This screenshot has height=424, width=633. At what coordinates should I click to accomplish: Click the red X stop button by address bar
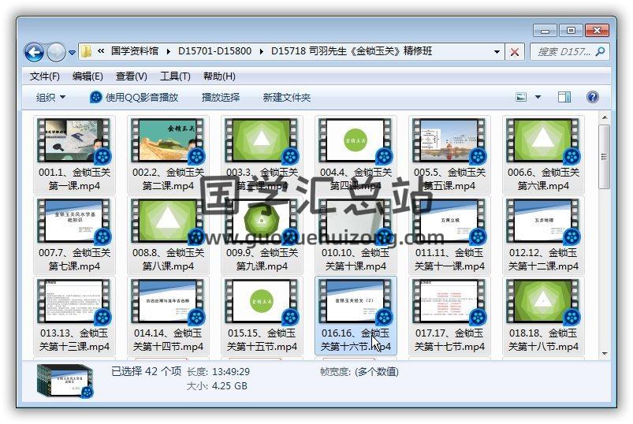click(515, 52)
